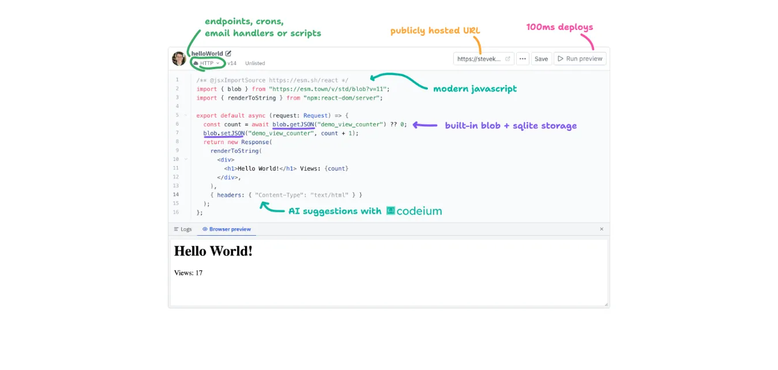Collapse the code fold at line 10

[x=185, y=159]
